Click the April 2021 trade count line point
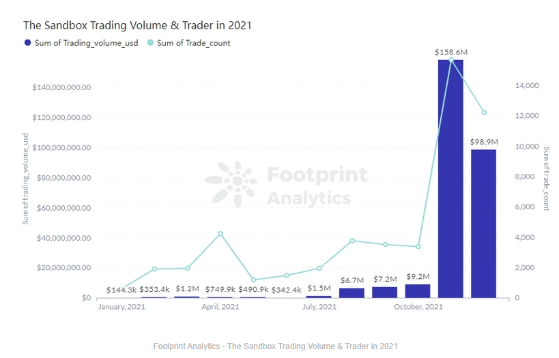Image resolution: width=559 pixels, height=358 pixels. [x=220, y=234]
